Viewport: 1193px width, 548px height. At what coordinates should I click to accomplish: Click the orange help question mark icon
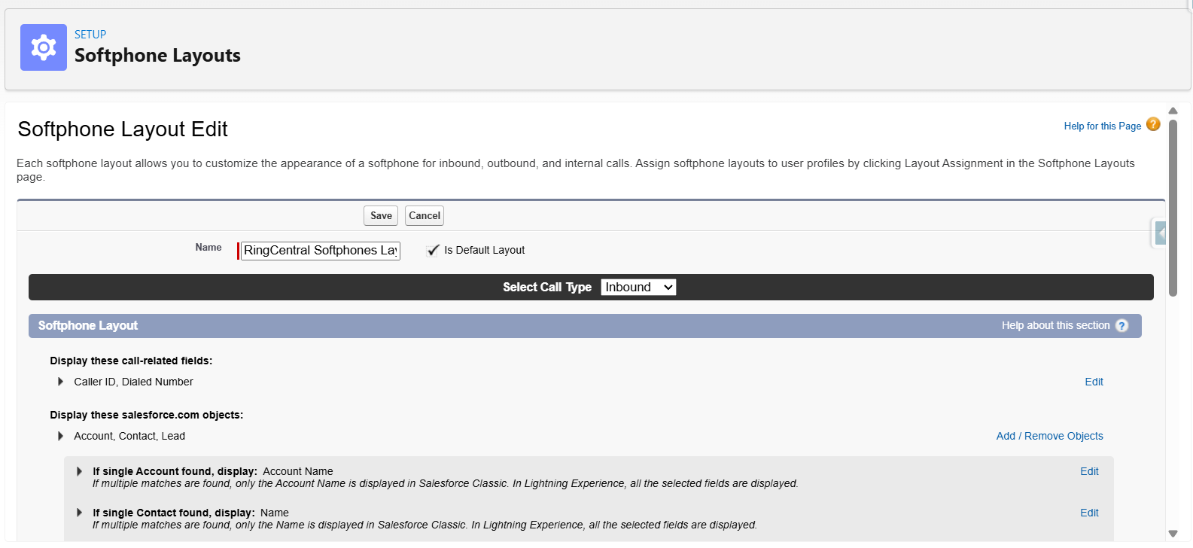tap(1152, 125)
